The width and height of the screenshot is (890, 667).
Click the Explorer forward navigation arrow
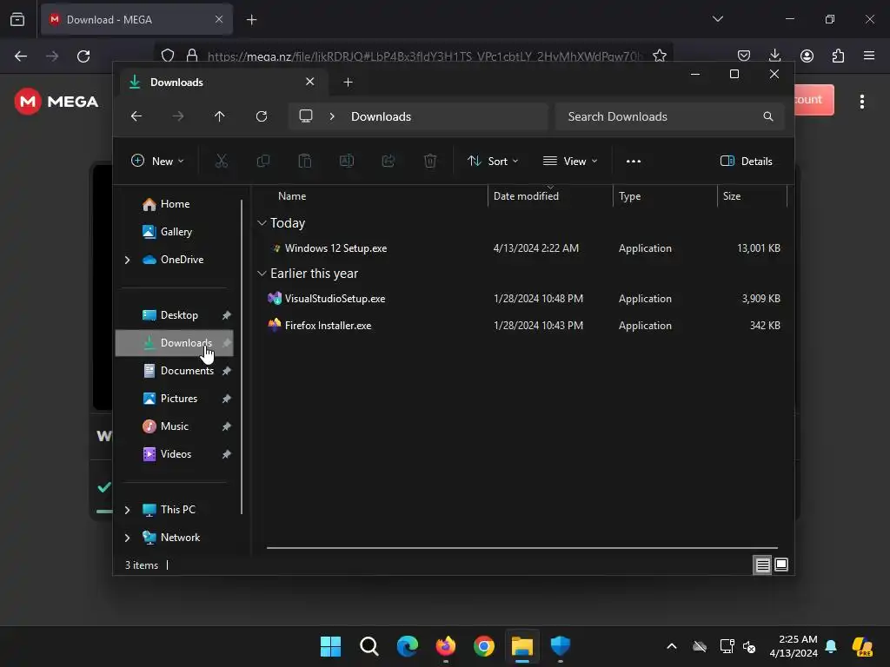(x=178, y=116)
